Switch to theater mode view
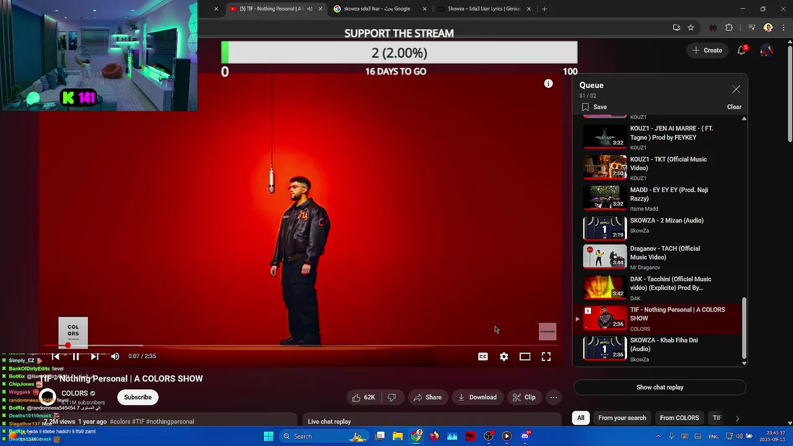The height and width of the screenshot is (446, 793). coord(525,356)
